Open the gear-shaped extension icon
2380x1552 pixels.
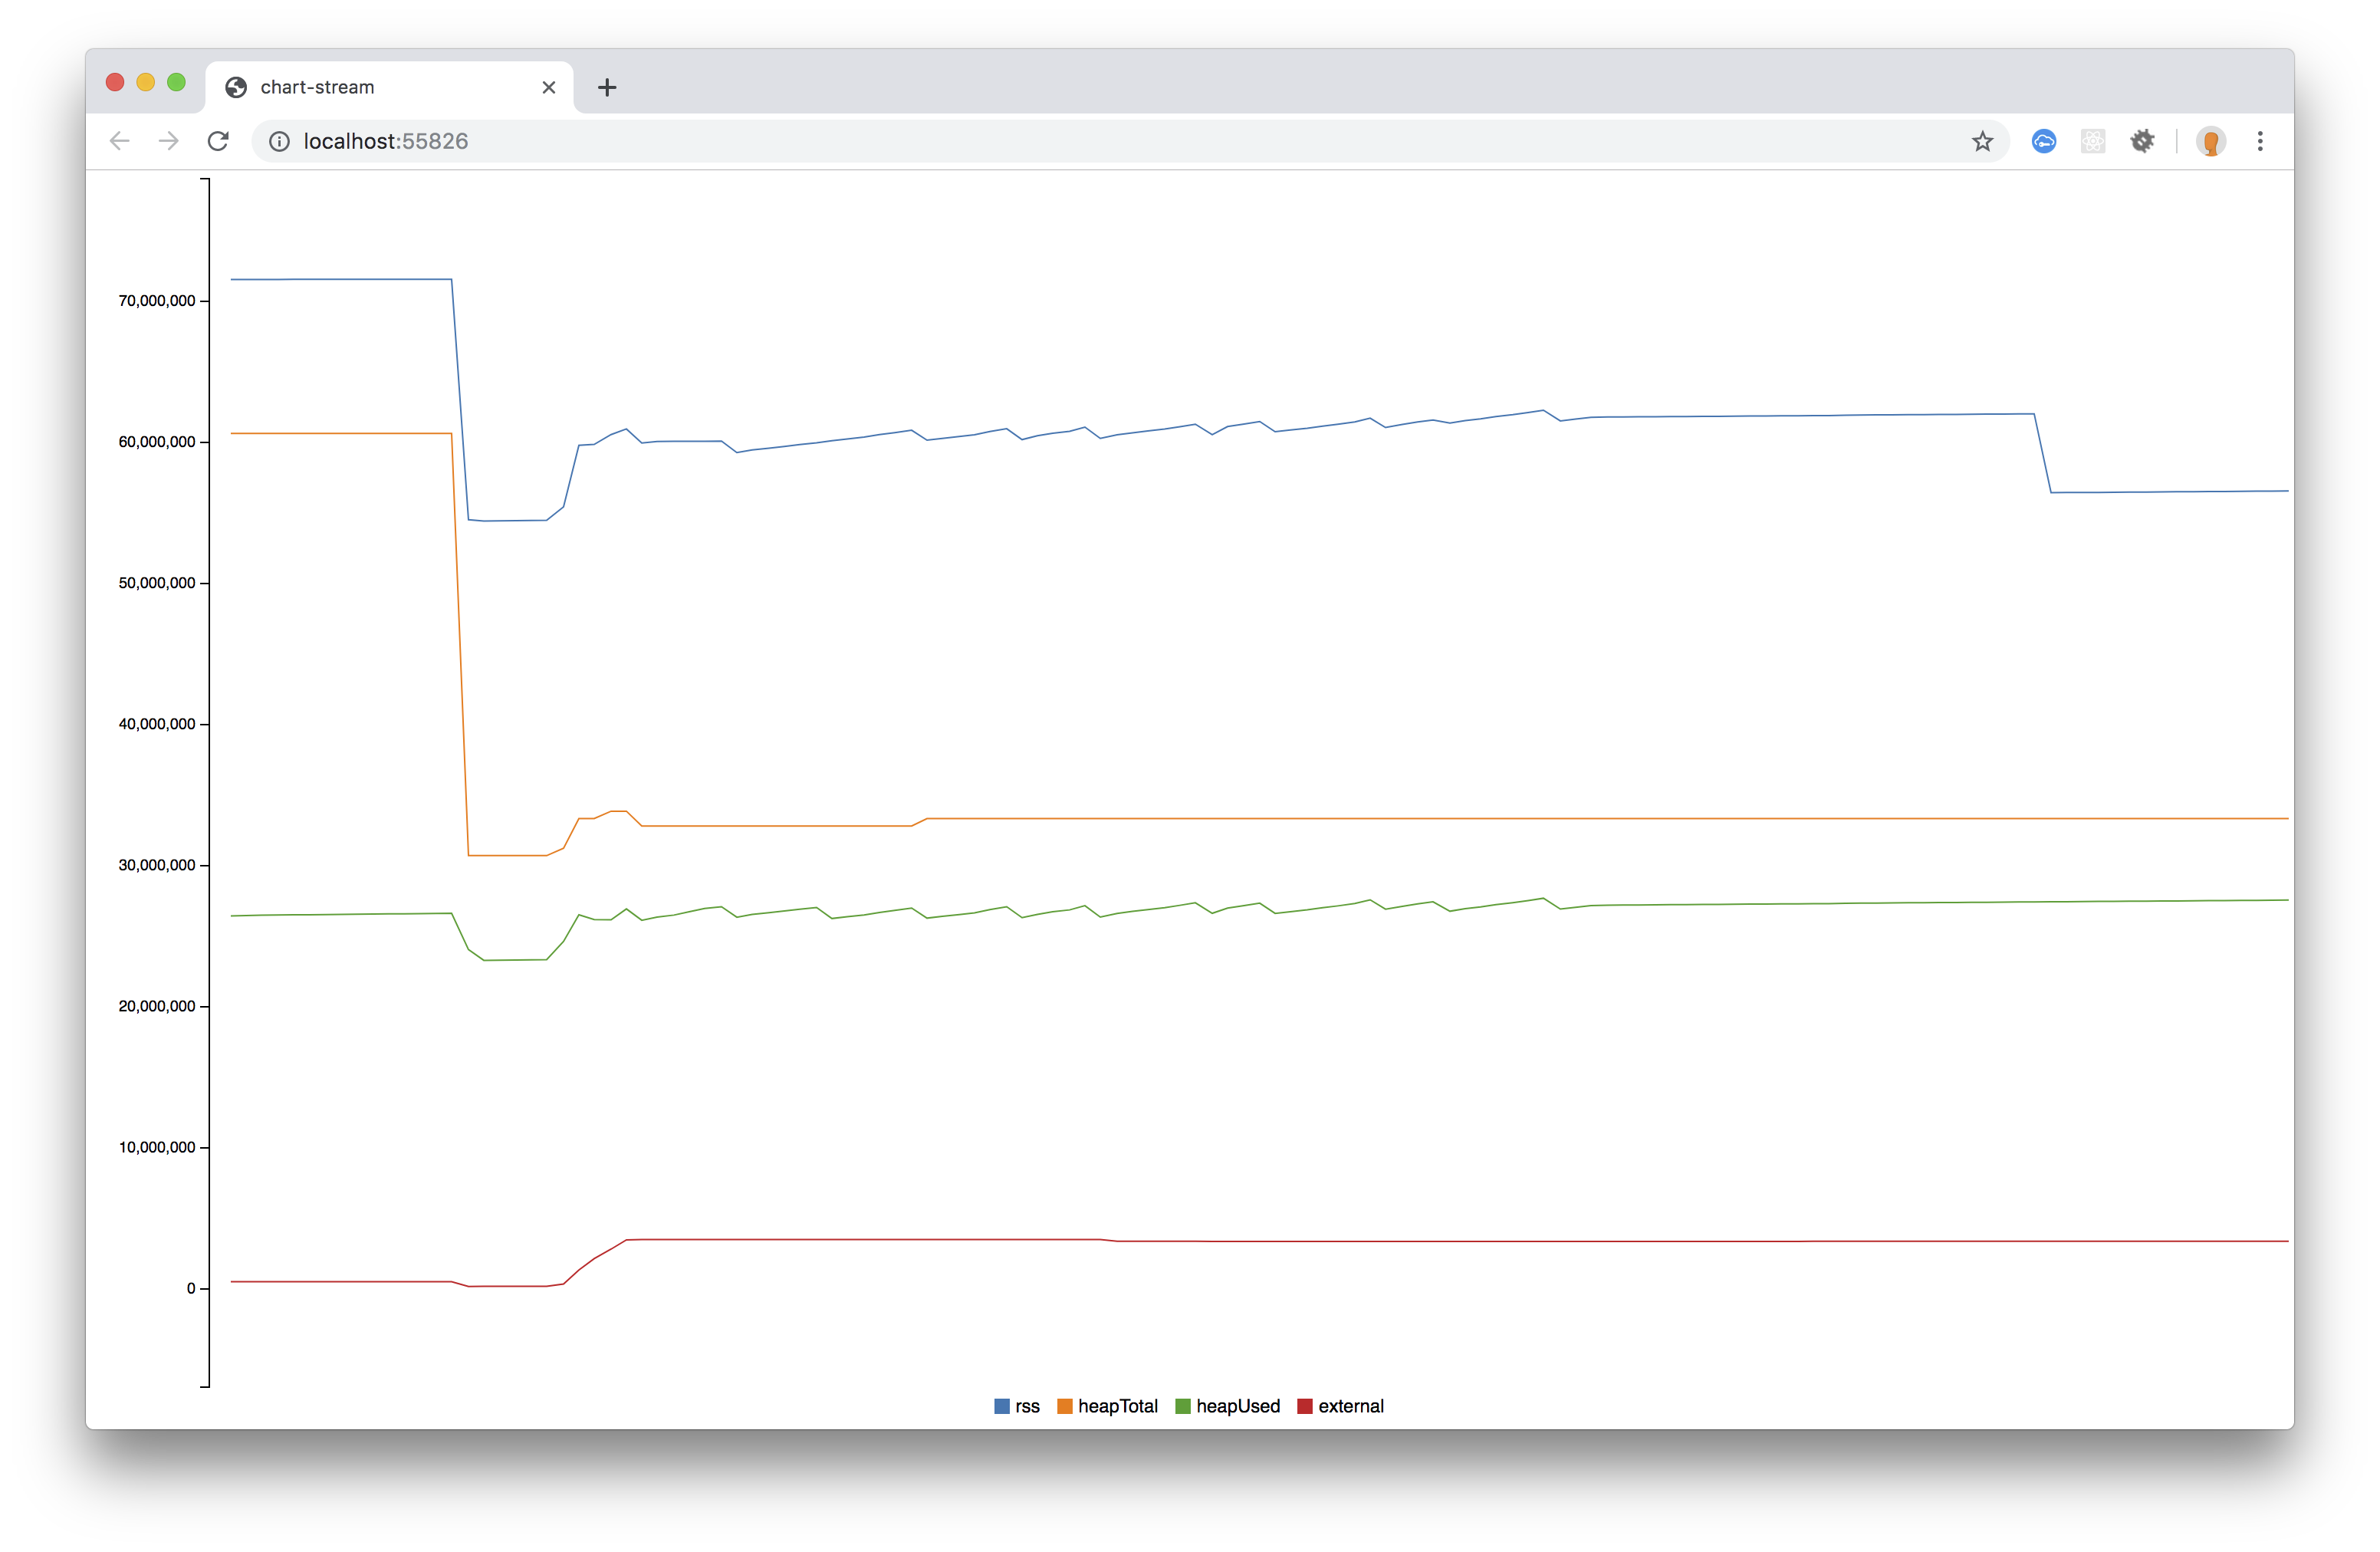(x=2142, y=141)
